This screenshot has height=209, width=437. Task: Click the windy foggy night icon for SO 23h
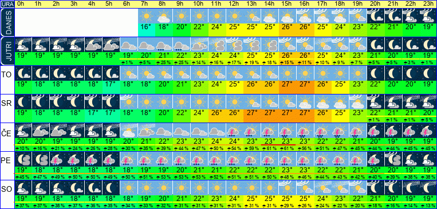[x=428, y=188]
